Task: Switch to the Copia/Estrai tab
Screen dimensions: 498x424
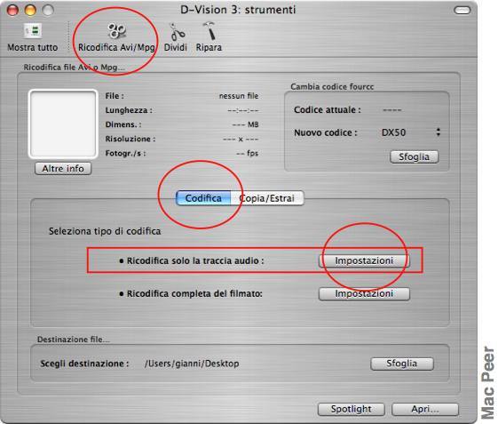Action: 267,198
